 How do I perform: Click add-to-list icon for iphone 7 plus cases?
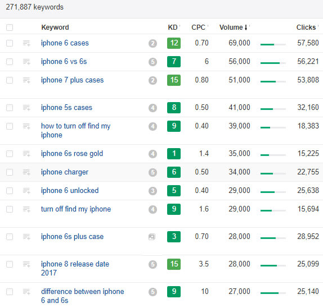click(26, 80)
